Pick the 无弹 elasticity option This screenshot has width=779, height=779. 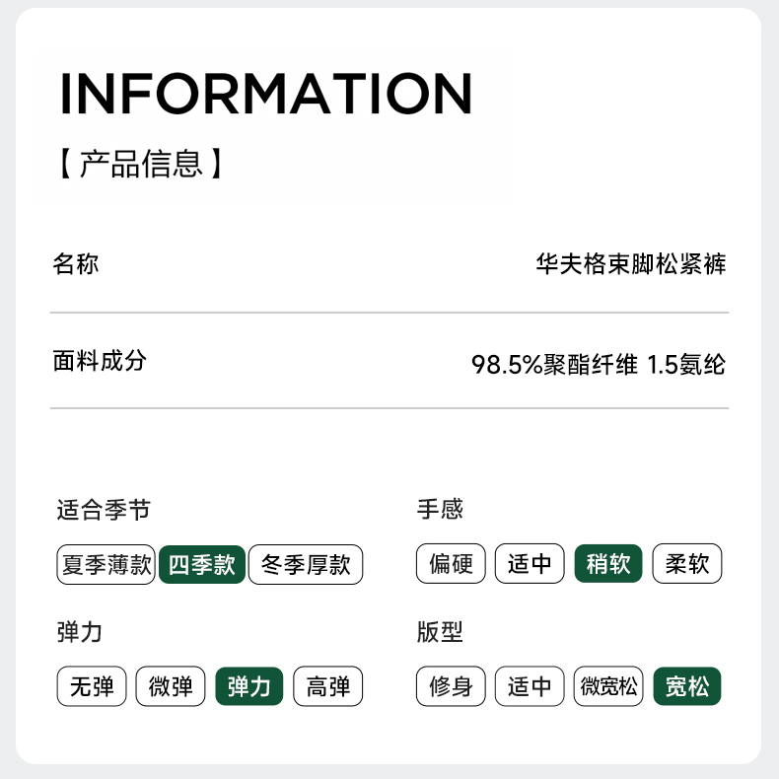pos(92,686)
